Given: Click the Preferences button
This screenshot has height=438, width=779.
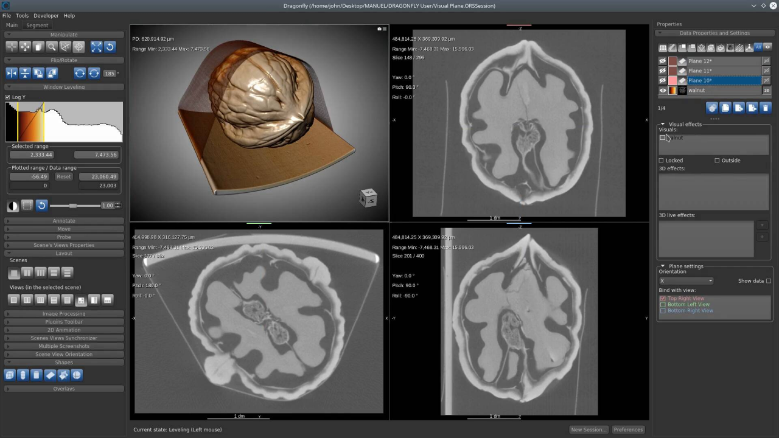Looking at the screenshot, I should coord(628,429).
